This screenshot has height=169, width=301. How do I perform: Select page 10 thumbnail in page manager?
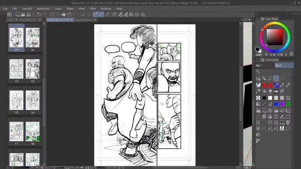pyautogui.click(x=32, y=38)
